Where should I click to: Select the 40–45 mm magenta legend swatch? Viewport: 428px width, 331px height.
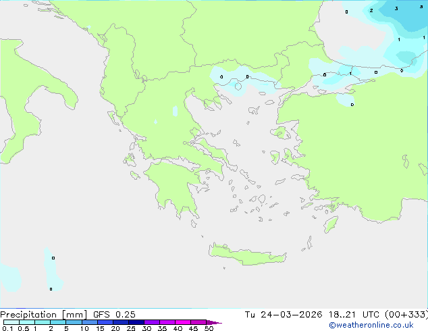183,322
